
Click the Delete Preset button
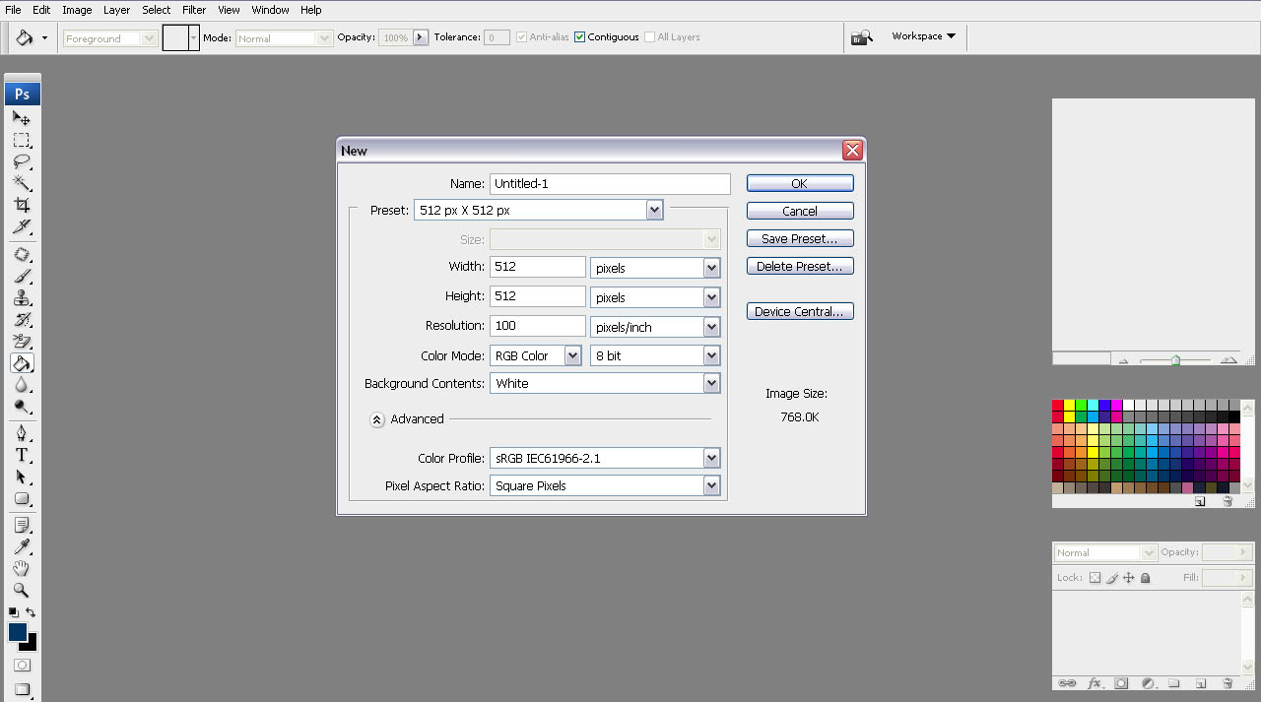(x=800, y=266)
